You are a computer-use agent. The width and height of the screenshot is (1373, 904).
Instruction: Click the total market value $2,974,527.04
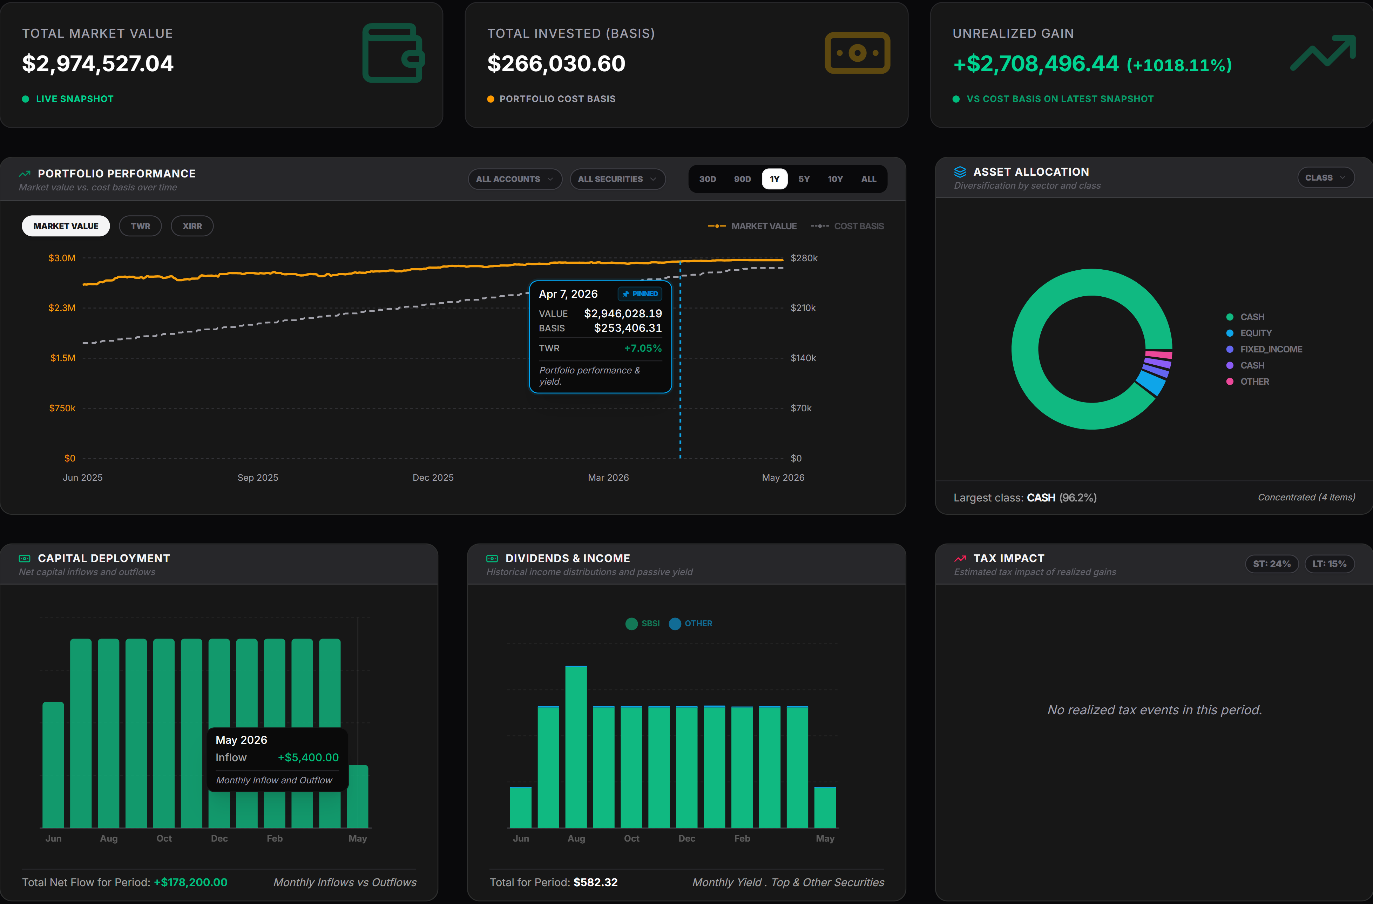[97, 63]
